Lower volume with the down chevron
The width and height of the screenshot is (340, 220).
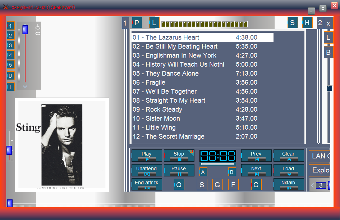click(x=25, y=86)
